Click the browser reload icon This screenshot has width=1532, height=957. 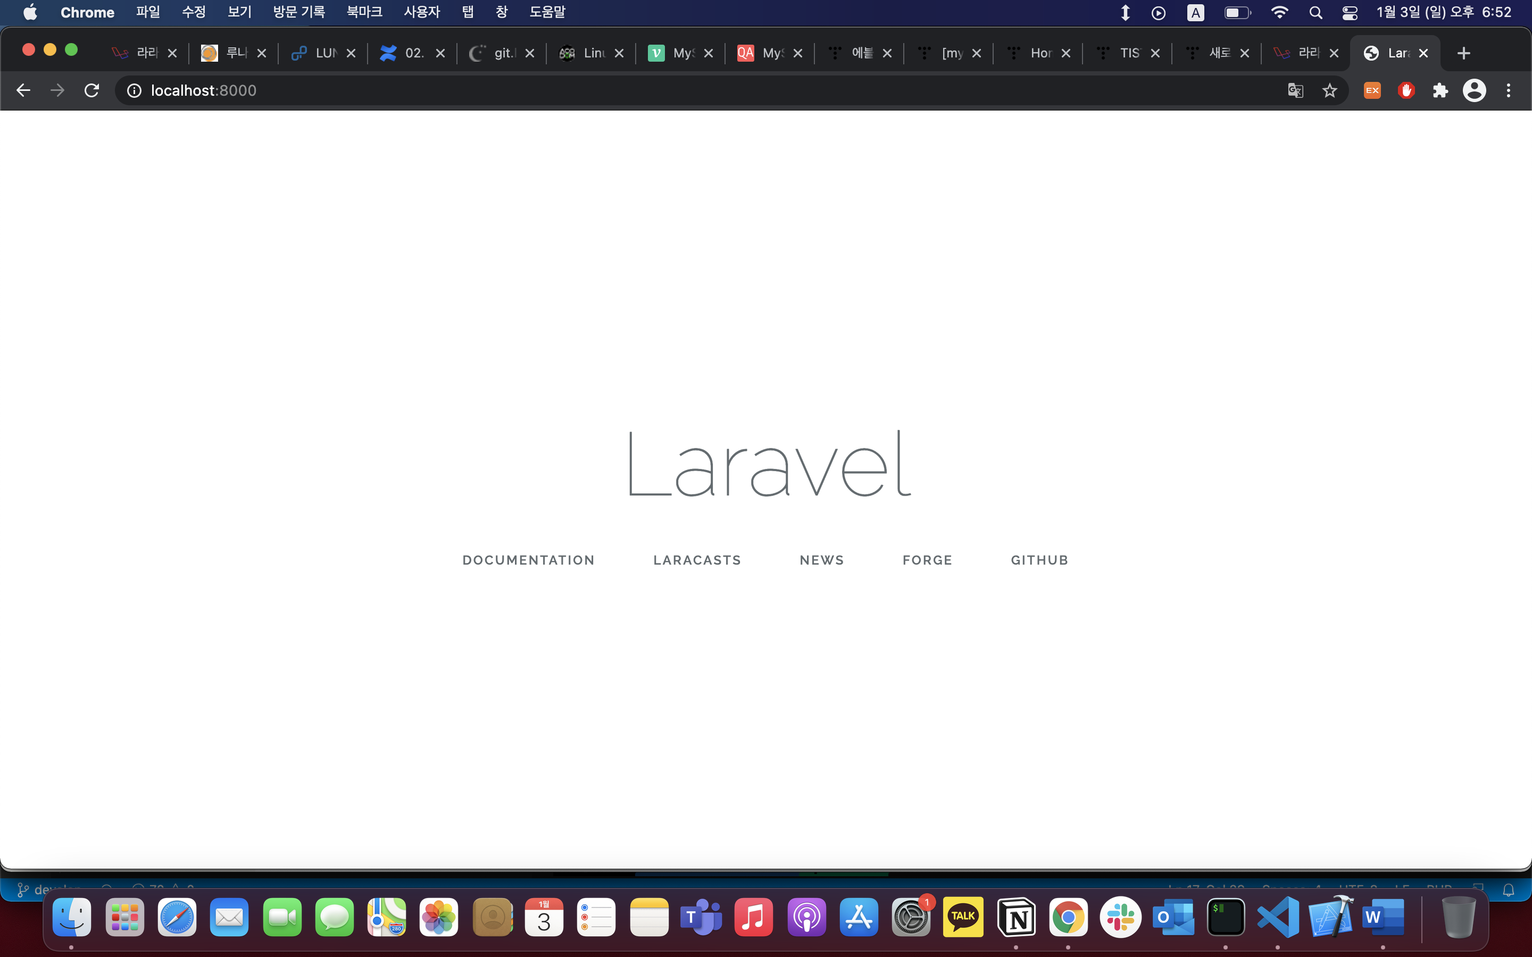coord(92,90)
